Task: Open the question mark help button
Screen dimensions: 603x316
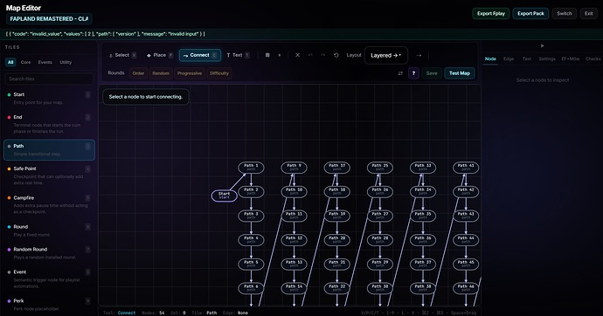Action: tap(413, 73)
